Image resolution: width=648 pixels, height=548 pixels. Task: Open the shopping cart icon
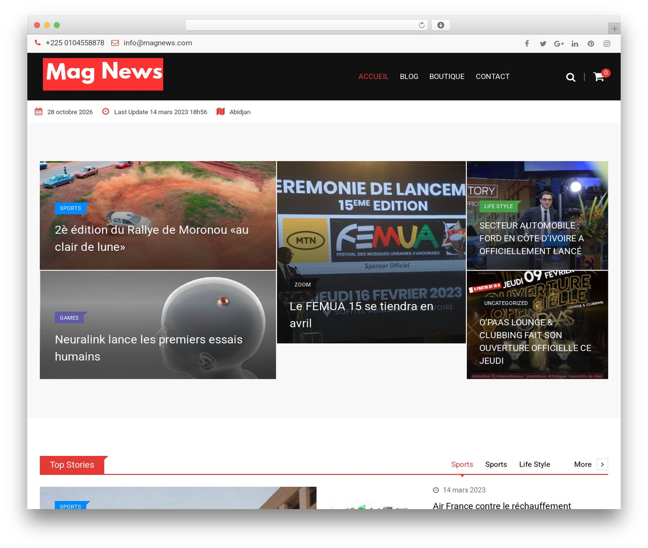point(599,77)
